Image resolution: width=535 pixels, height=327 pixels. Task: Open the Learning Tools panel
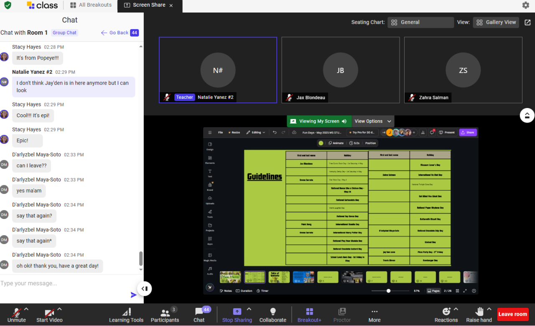tap(126, 315)
